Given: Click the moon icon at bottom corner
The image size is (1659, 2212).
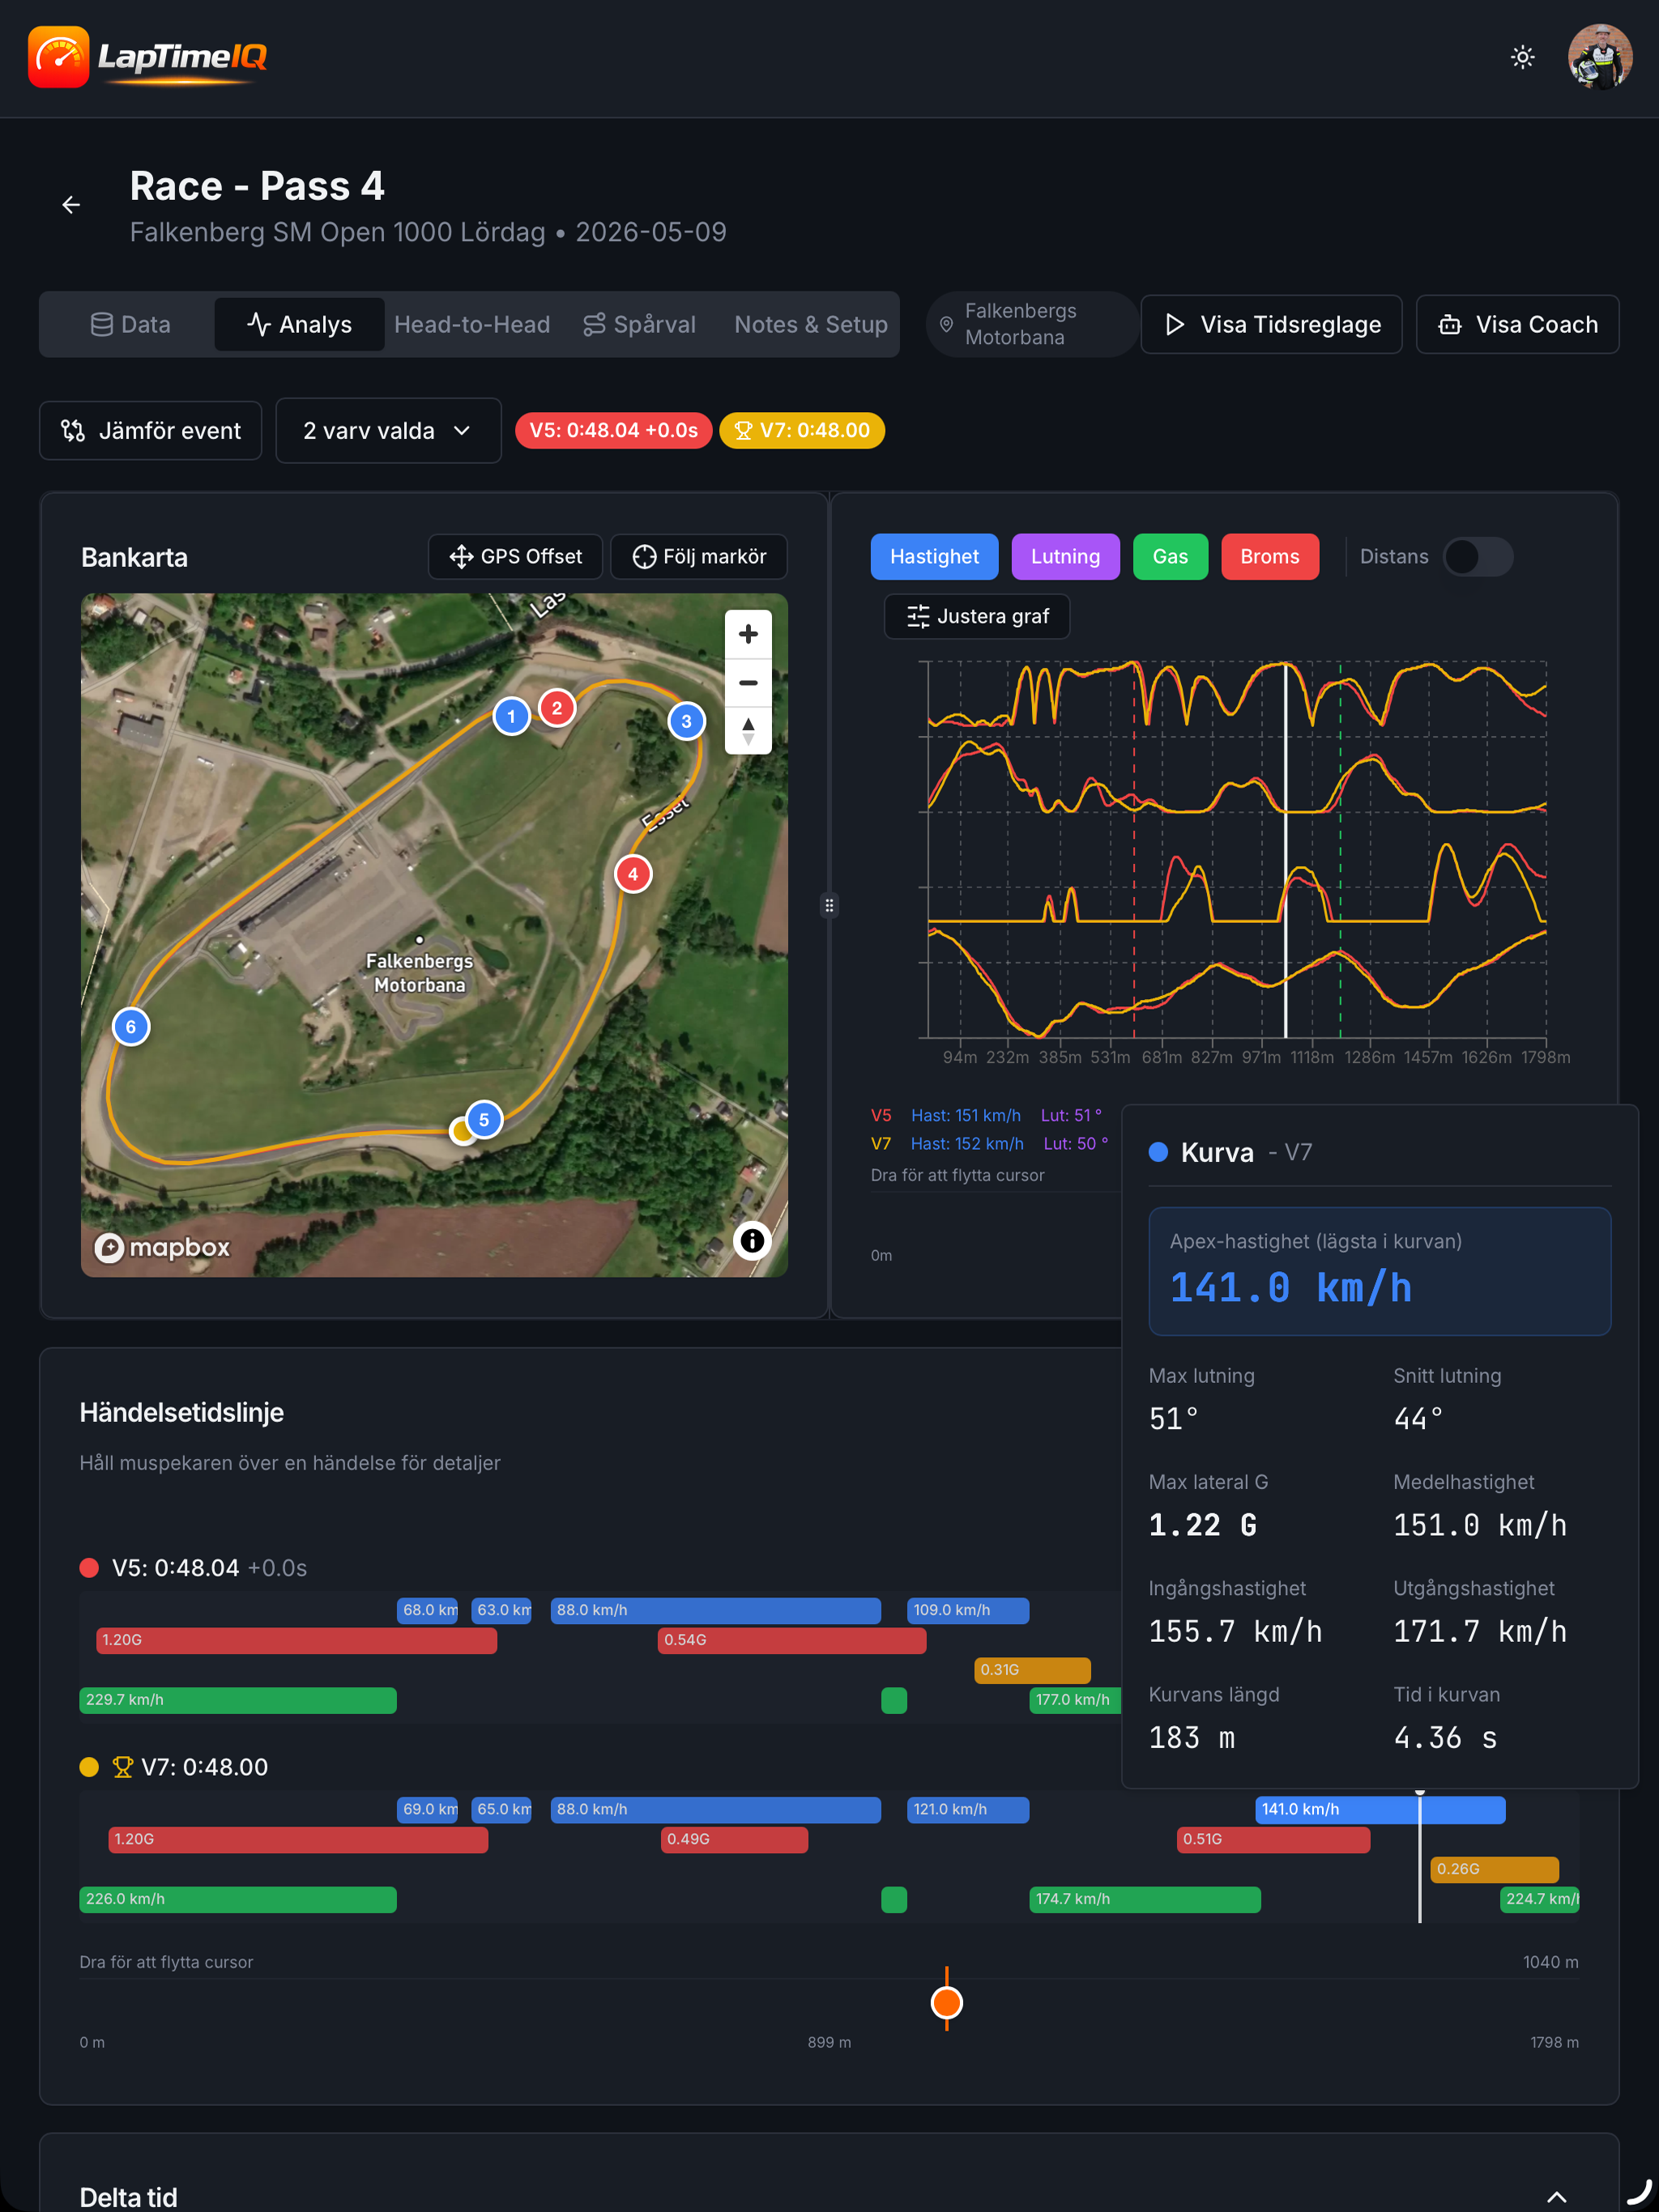Looking at the screenshot, I should (x=1638, y=2191).
